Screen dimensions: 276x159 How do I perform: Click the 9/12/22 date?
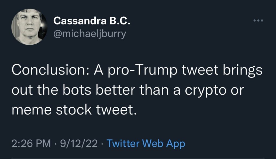pyautogui.click(x=79, y=143)
